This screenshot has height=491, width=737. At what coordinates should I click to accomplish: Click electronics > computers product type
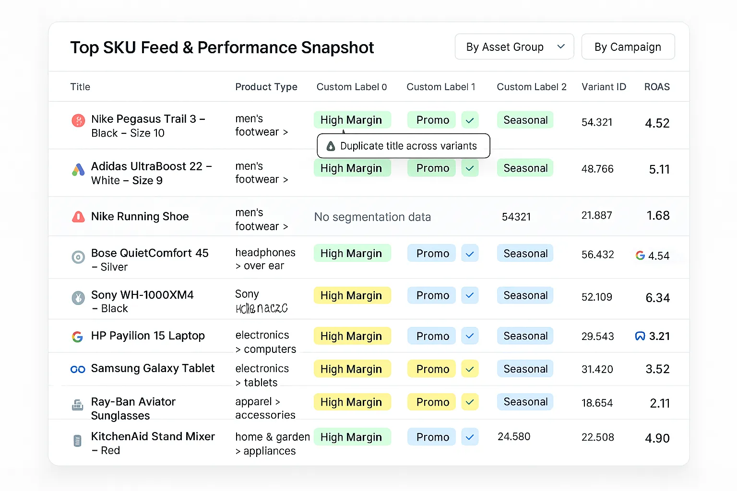point(265,342)
